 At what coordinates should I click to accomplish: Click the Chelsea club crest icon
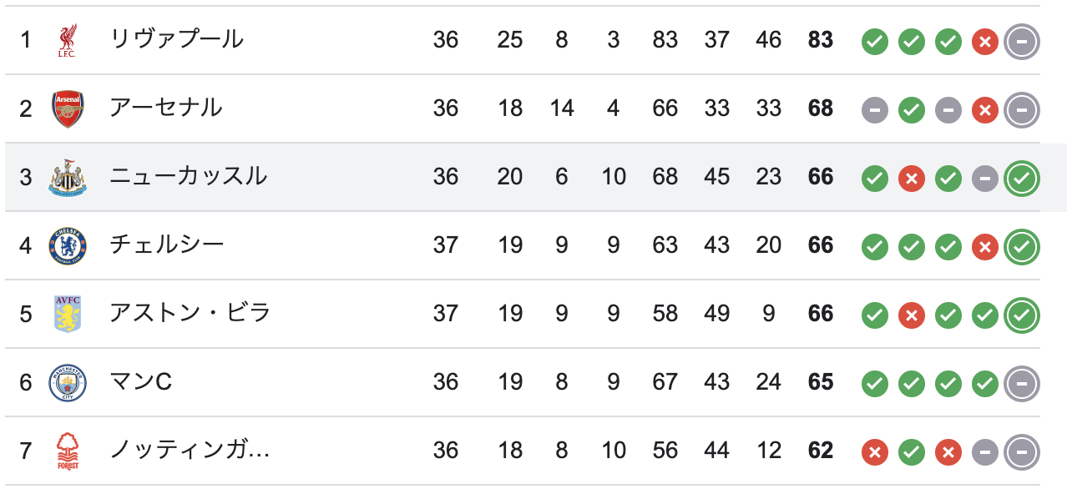(68, 245)
